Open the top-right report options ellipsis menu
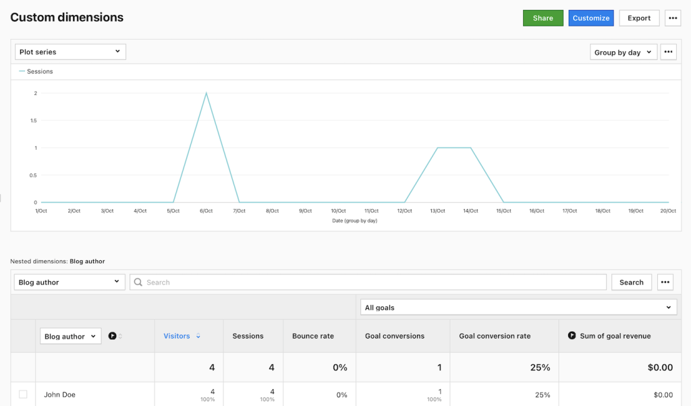This screenshot has height=406, width=691. click(673, 18)
